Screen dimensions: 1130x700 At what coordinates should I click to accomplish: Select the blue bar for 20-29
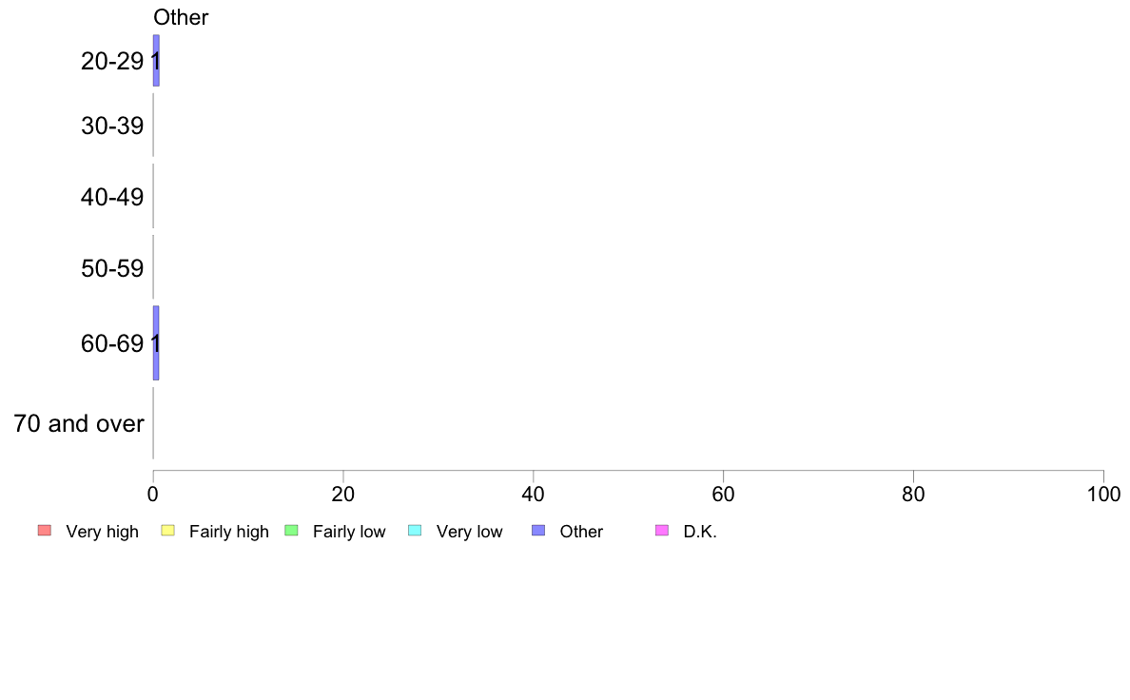[x=156, y=61]
